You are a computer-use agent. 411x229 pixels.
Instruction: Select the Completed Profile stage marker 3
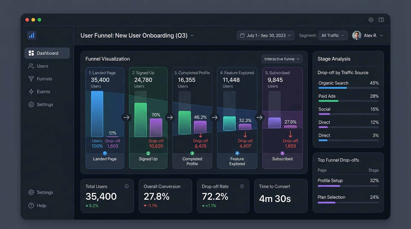pyautogui.click(x=192, y=153)
